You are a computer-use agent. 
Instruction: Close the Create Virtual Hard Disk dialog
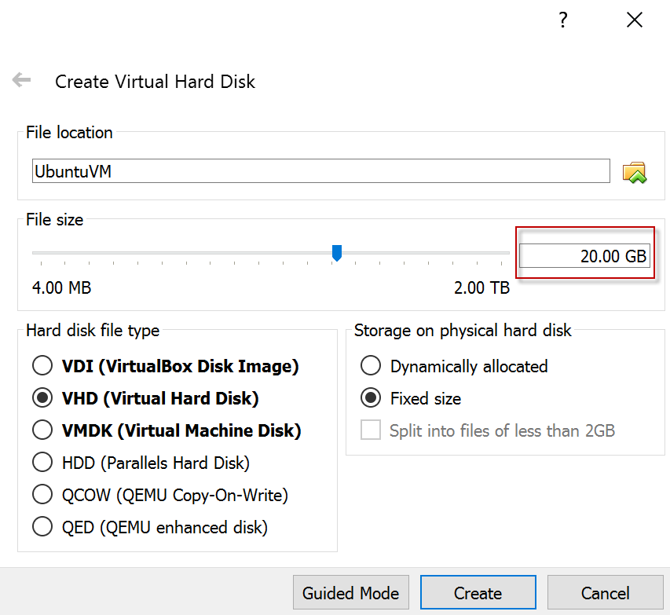tap(635, 20)
